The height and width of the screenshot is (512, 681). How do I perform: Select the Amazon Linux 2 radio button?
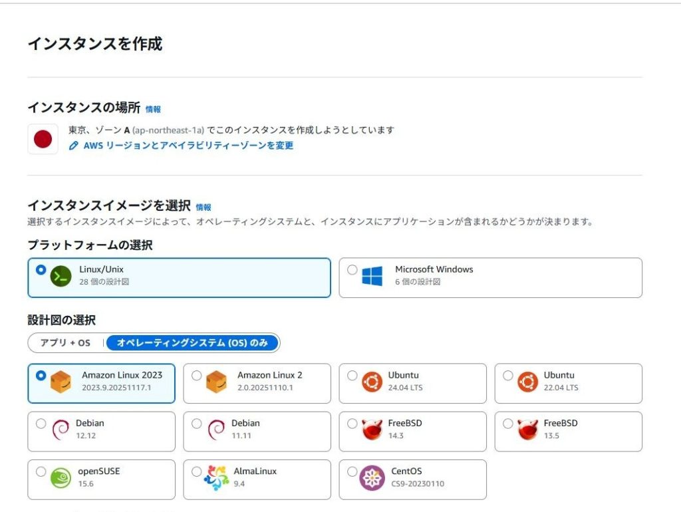click(196, 376)
